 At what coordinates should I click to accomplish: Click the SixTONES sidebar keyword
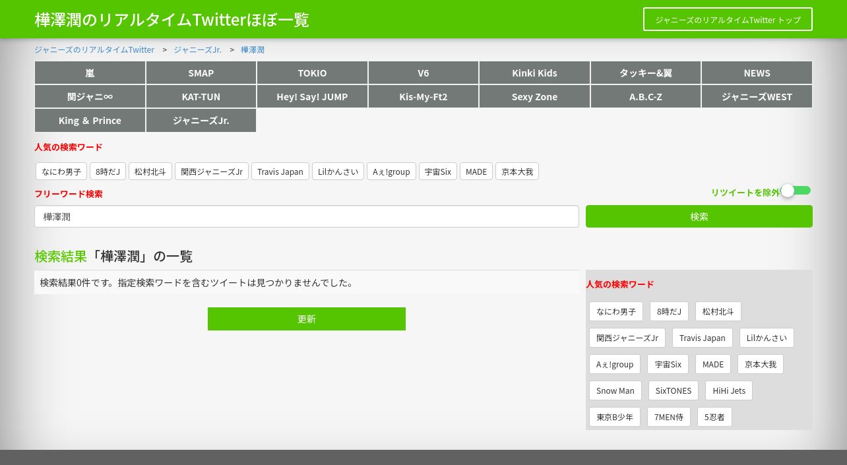click(x=674, y=390)
